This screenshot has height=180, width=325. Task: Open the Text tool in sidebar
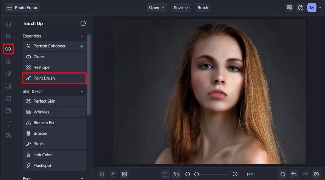8,123
